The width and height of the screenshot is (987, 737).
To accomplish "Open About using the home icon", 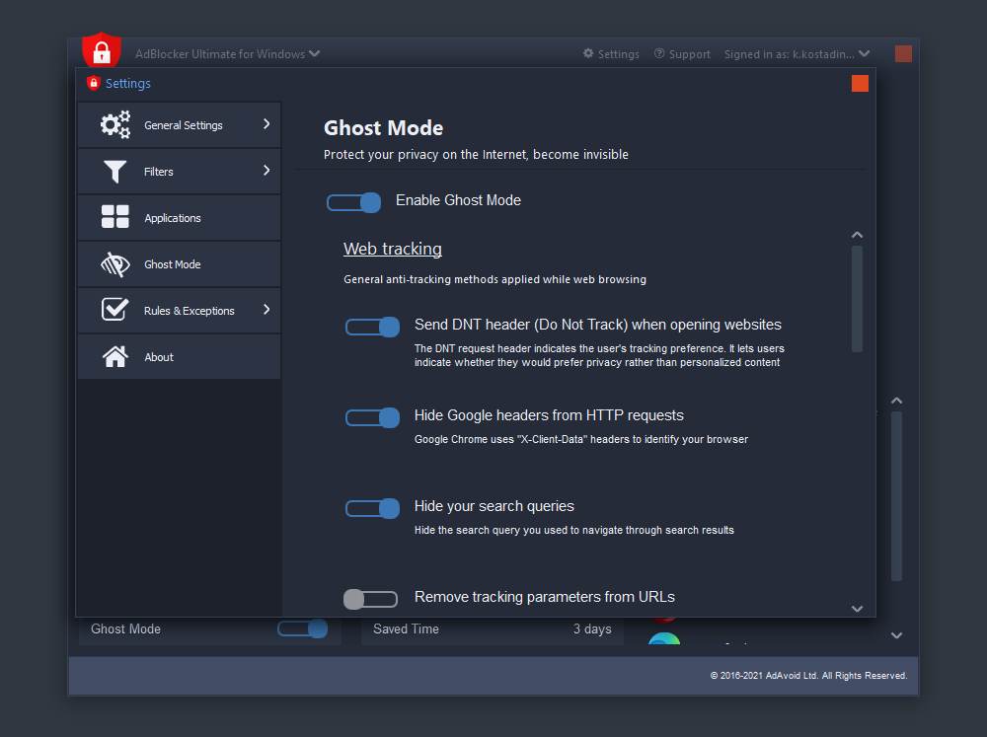I will [x=115, y=356].
